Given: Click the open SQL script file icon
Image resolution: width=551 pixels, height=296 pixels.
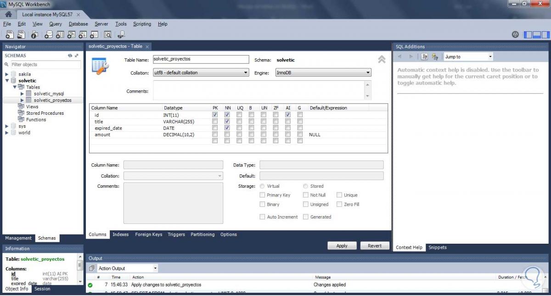Looking at the screenshot, I should pos(21,34).
